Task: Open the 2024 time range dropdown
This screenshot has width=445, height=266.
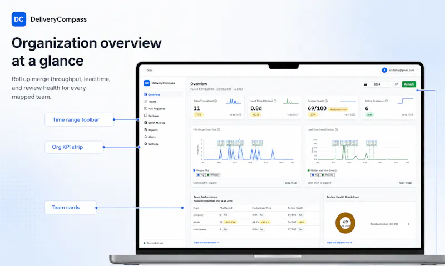Action: (x=377, y=84)
